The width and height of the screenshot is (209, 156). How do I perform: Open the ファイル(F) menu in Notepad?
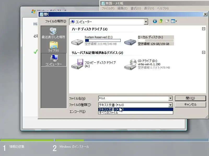coord(108,8)
